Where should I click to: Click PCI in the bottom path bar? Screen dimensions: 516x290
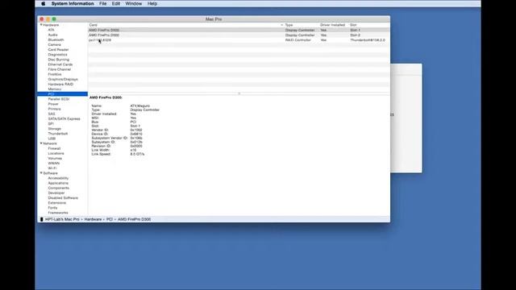coord(110,219)
